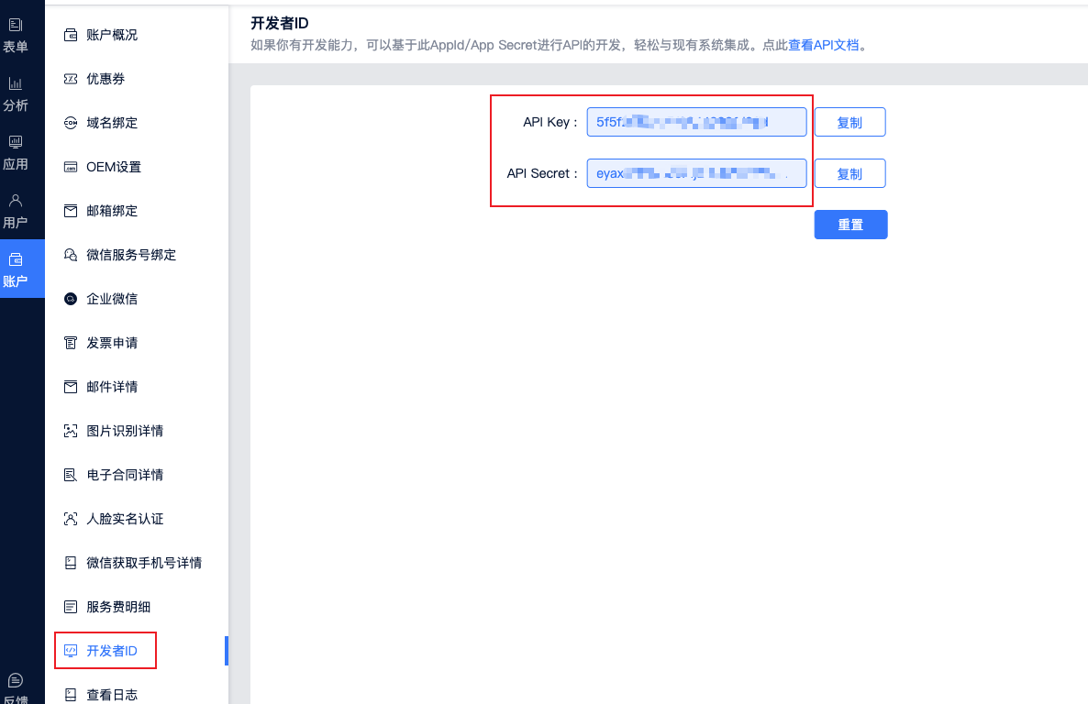The width and height of the screenshot is (1088, 704).
Task: Open 账户概况 account overview menu item
Action: [x=111, y=35]
